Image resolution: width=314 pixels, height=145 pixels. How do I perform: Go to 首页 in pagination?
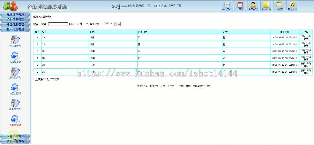coord(162,86)
